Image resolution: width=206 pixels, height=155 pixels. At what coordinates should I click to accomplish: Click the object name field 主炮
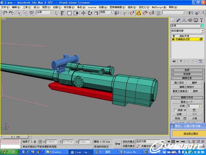tap(185, 25)
